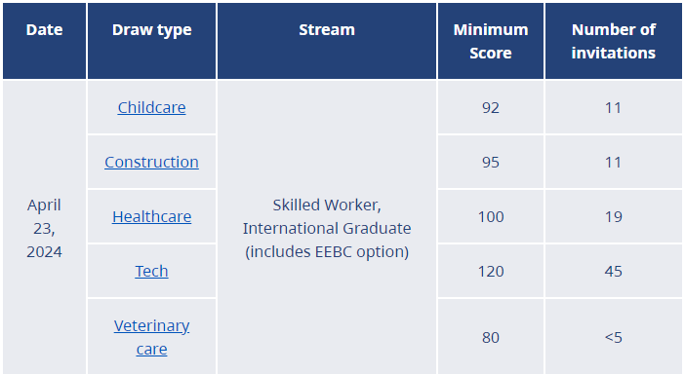Select the Minimum Score column header
The image size is (685, 374).
491,41
